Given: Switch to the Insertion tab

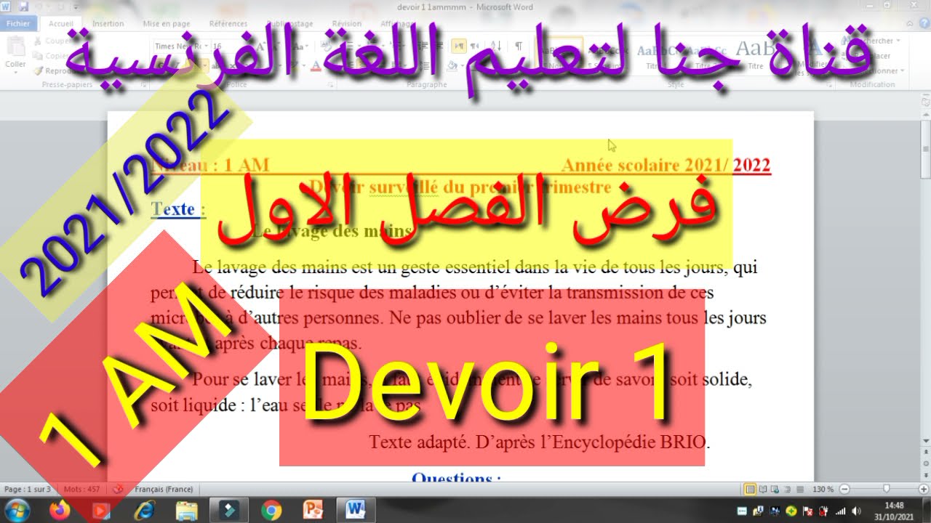Looking at the screenshot, I should coord(108,23).
